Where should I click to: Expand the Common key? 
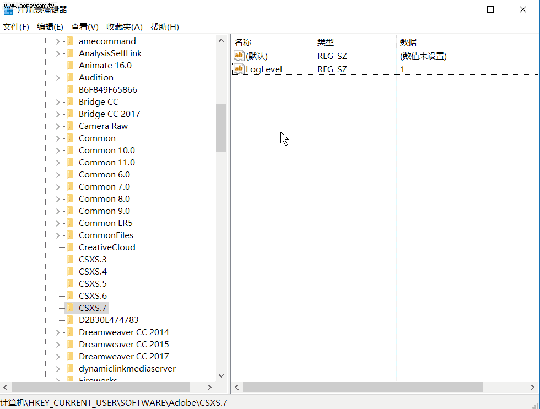[x=58, y=138]
